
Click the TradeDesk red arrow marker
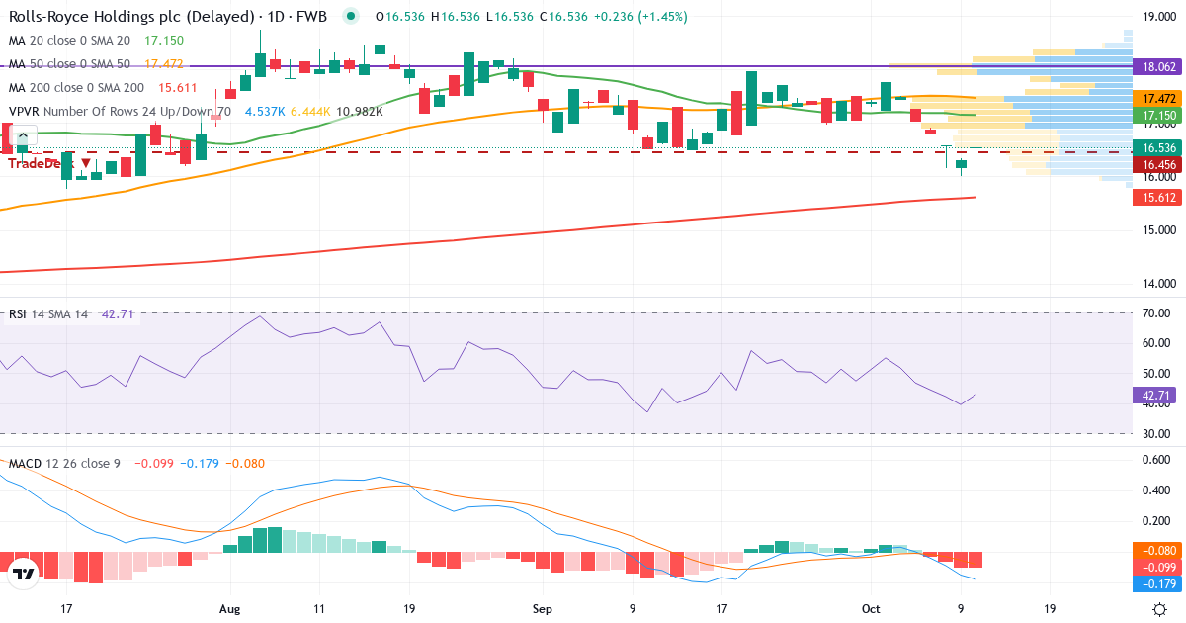(x=86, y=163)
